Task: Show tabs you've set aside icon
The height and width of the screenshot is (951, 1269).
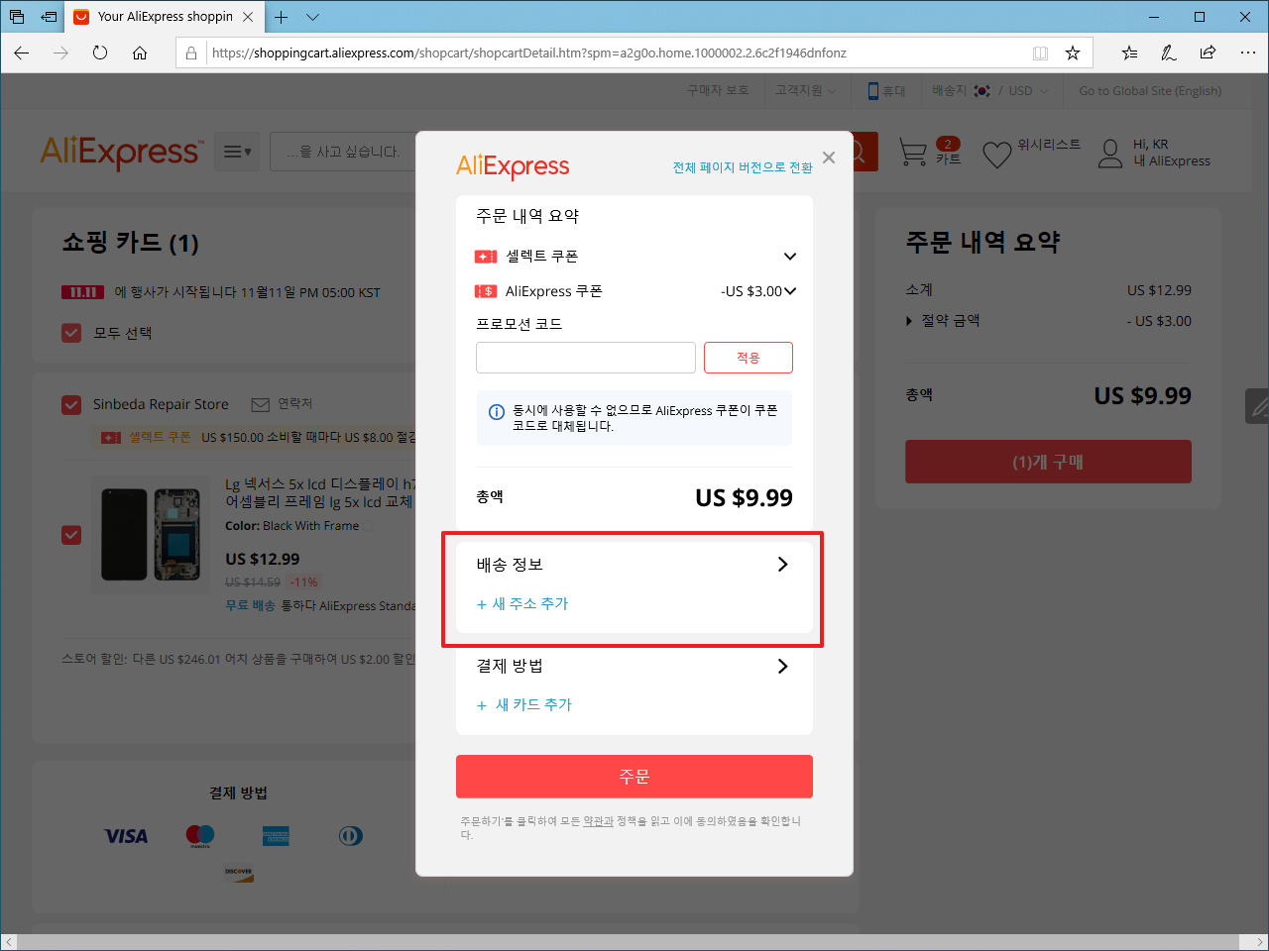Action: tap(17, 17)
